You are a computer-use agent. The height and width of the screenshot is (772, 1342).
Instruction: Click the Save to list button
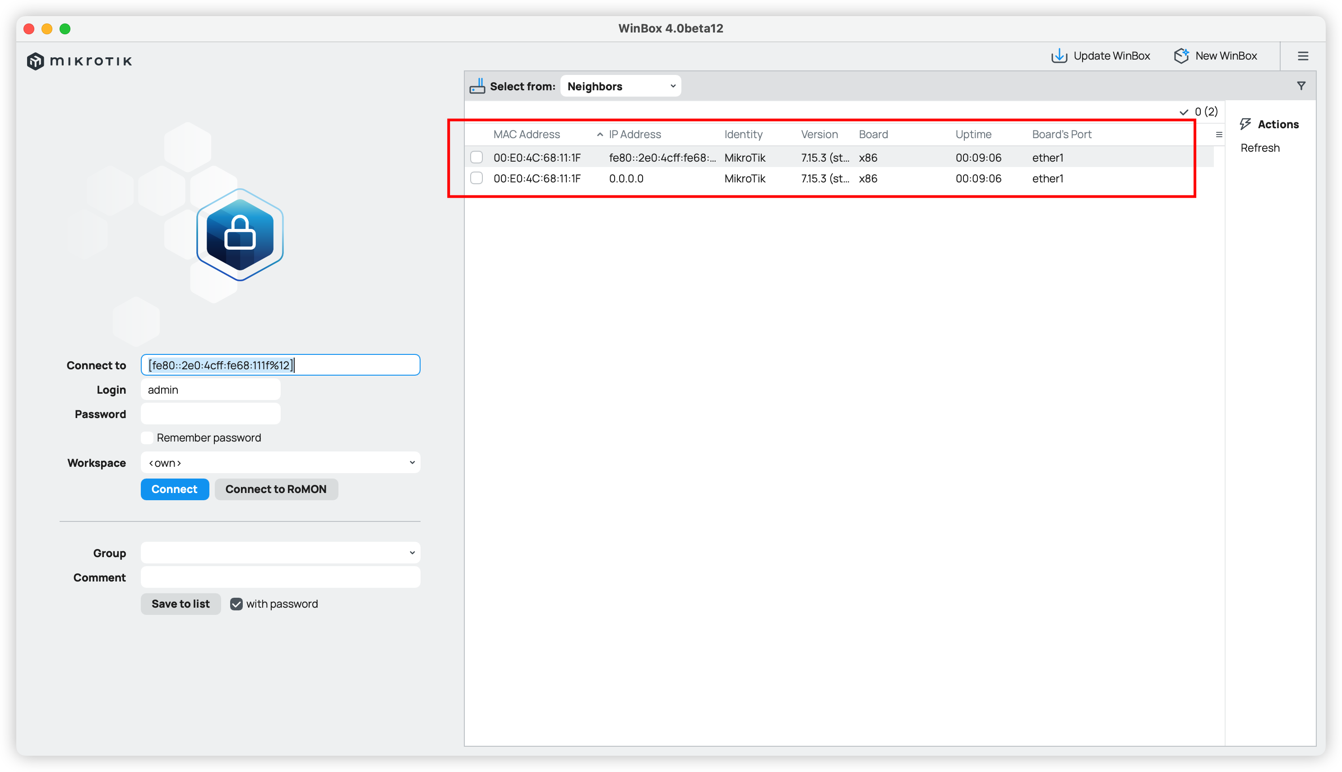click(180, 604)
